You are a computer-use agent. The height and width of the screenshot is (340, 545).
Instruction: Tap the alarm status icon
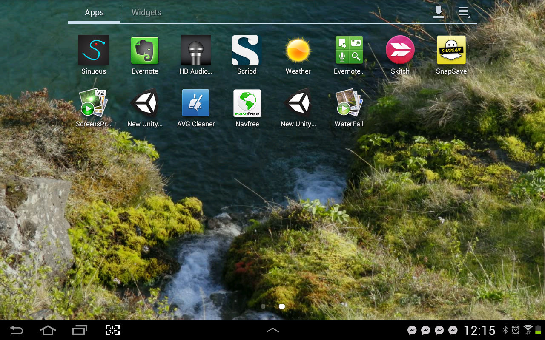coord(516,330)
